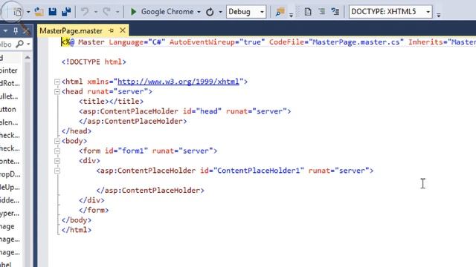Collapse the form element outlining node
Viewport: 476px width, 267px height.
click(x=57, y=151)
